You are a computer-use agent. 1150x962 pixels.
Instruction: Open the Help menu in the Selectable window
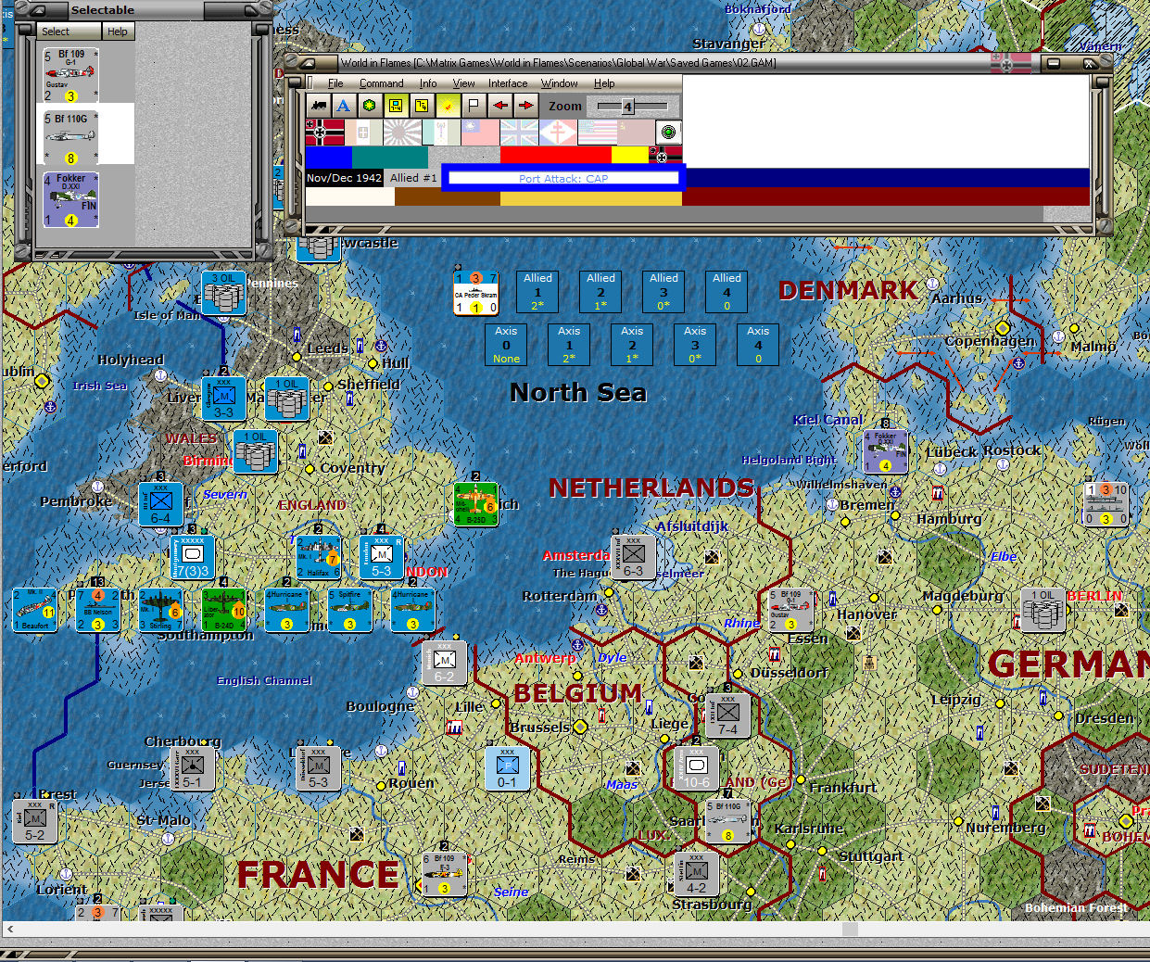pyautogui.click(x=118, y=32)
